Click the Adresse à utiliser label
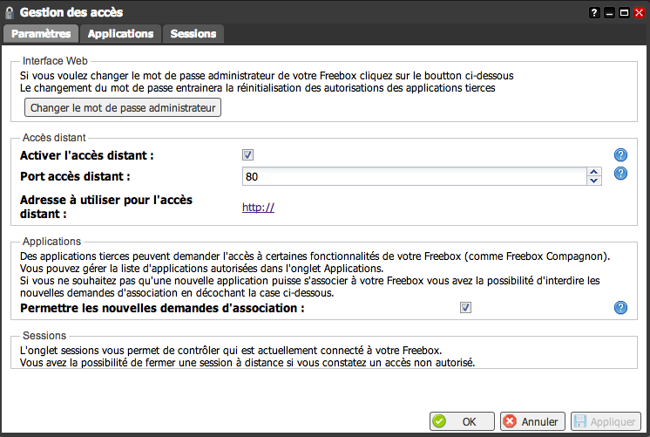 (x=106, y=207)
